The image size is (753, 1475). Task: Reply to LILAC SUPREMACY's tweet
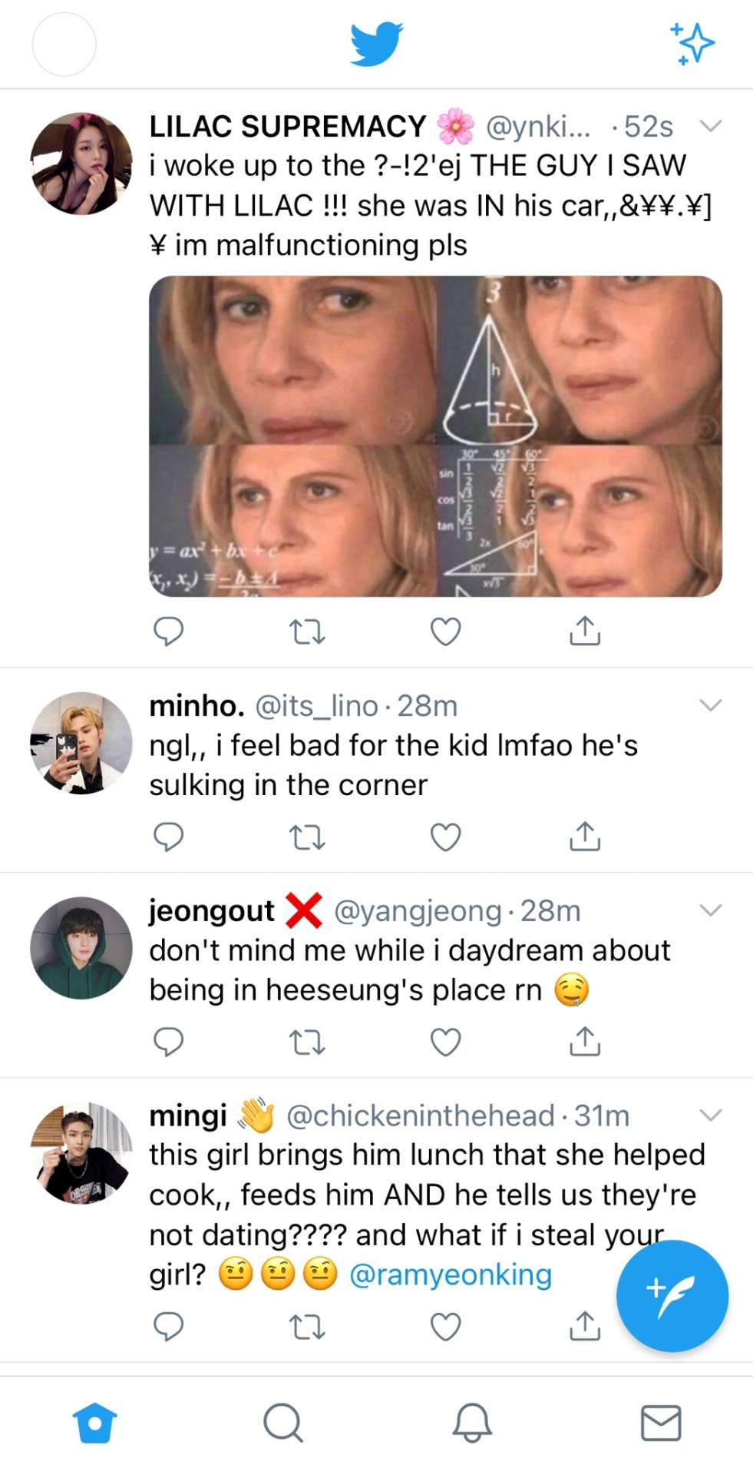tap(168, 631)
